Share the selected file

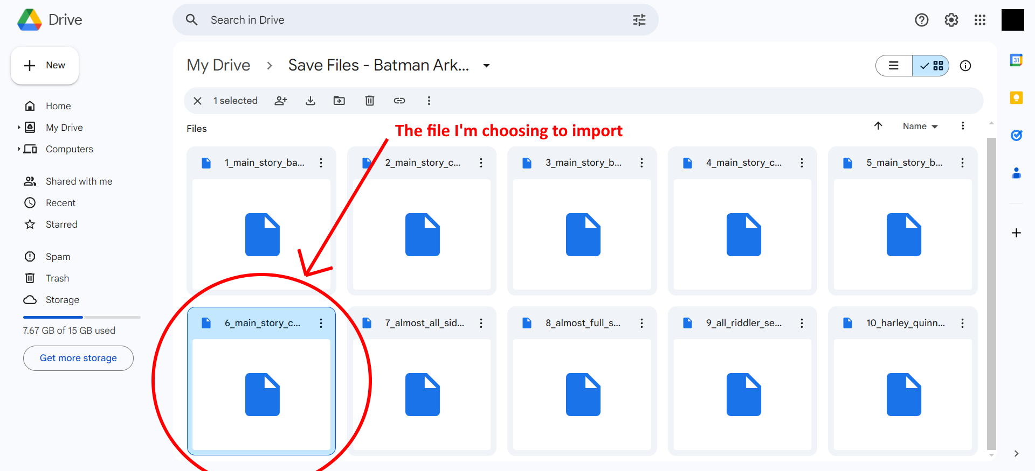281,101
